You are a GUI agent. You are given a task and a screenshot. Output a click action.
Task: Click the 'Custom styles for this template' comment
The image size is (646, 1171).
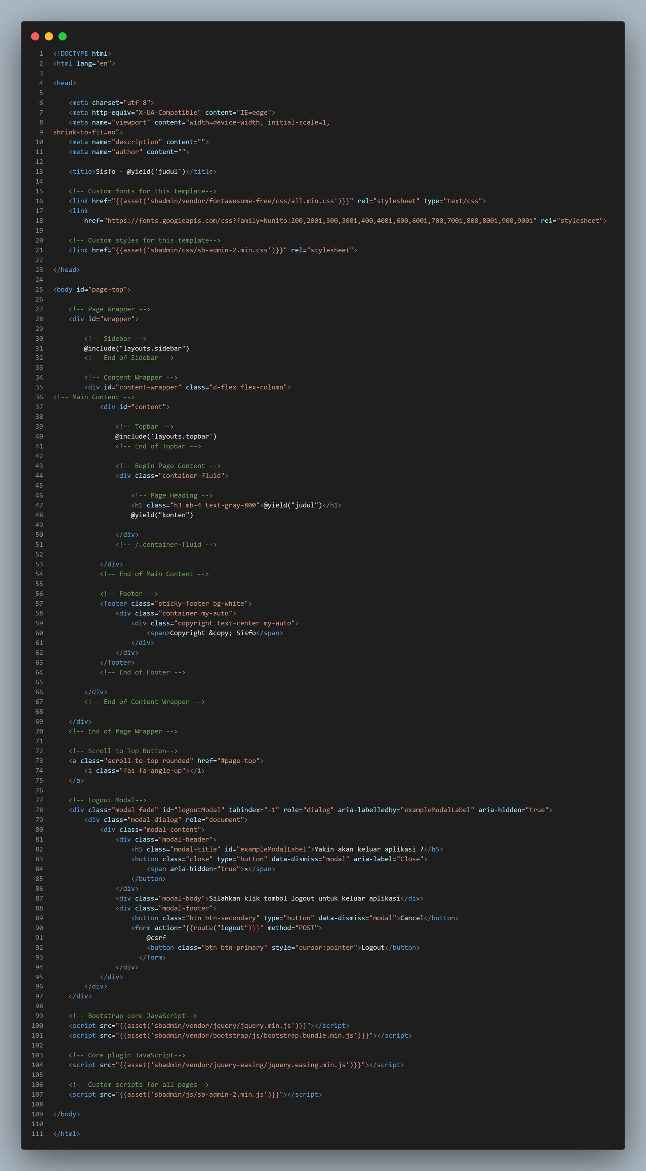click(145, 241)
